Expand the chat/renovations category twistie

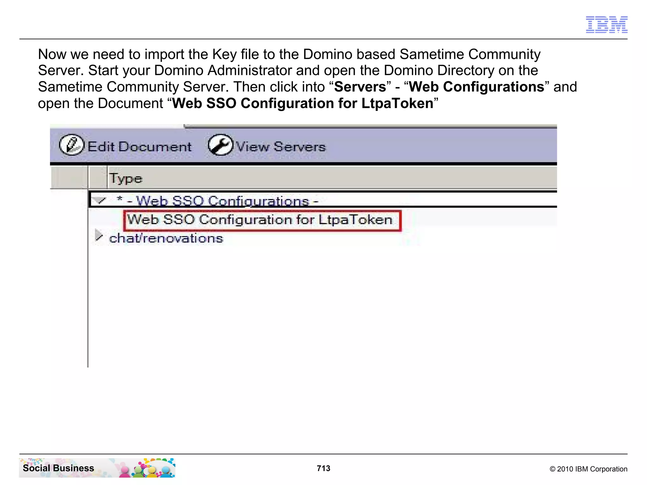[x=99, y=236]
